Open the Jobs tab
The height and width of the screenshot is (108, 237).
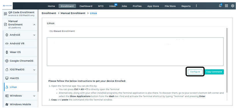coord(124,6)
